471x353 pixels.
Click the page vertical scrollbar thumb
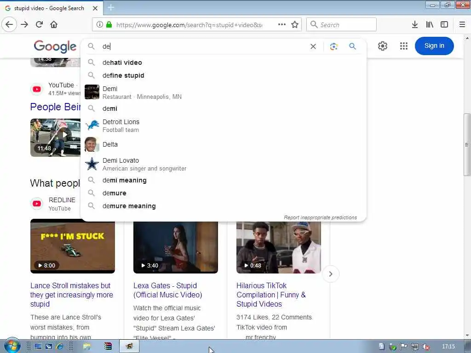tap(467, 145)
